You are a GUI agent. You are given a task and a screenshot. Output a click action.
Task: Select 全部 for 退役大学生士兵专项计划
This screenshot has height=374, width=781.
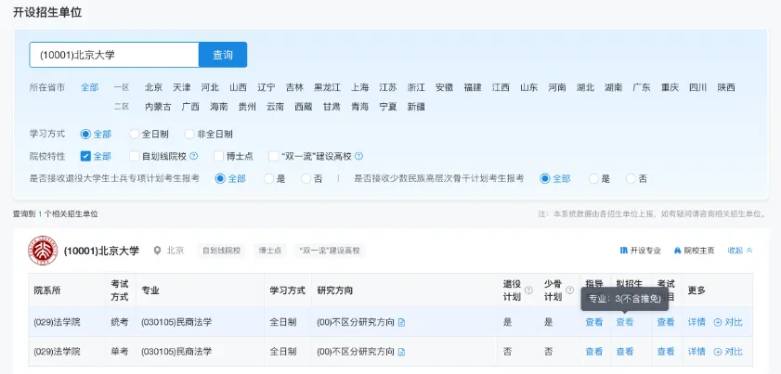220,178
